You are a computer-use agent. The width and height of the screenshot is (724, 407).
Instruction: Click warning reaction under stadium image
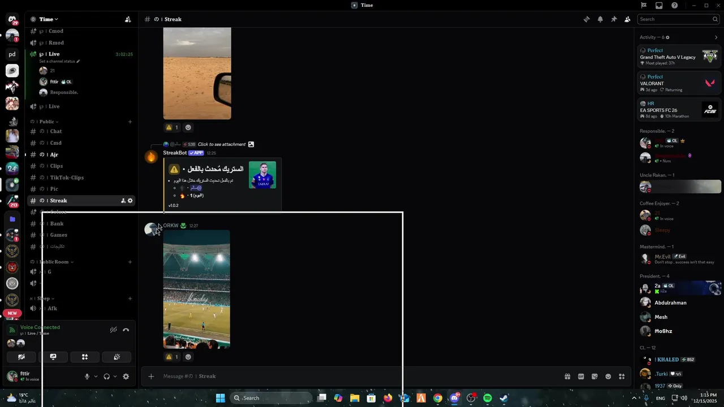coord(171,357)
